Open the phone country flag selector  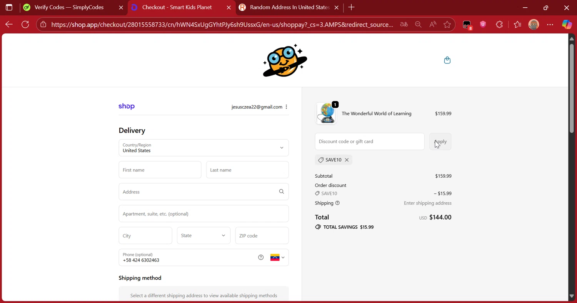click(277, 257)
